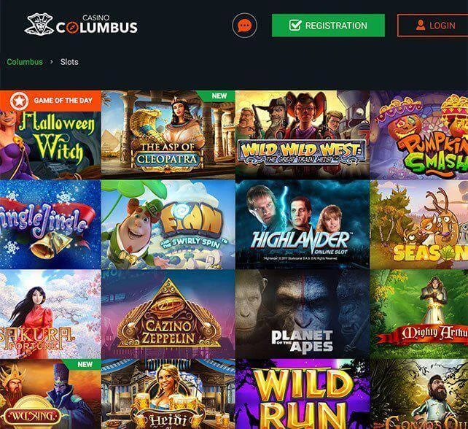Open Finn and the Swirly Spin
468x429 pixels.
tap(168, 225)
